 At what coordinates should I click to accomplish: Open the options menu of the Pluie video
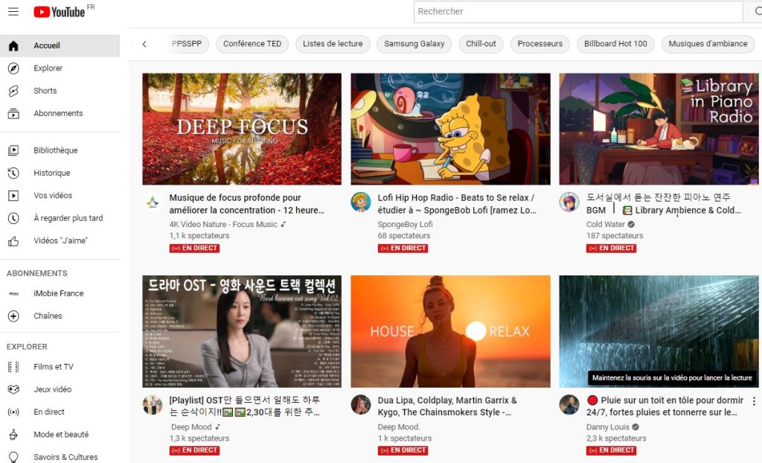pyautogui.click(x=754, y=401)
